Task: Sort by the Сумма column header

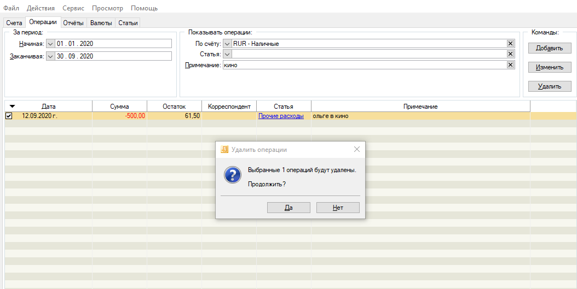Action: click(119, 107)
